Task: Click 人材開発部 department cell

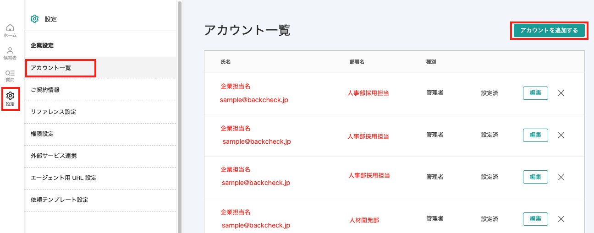Action: coord(364,220)
